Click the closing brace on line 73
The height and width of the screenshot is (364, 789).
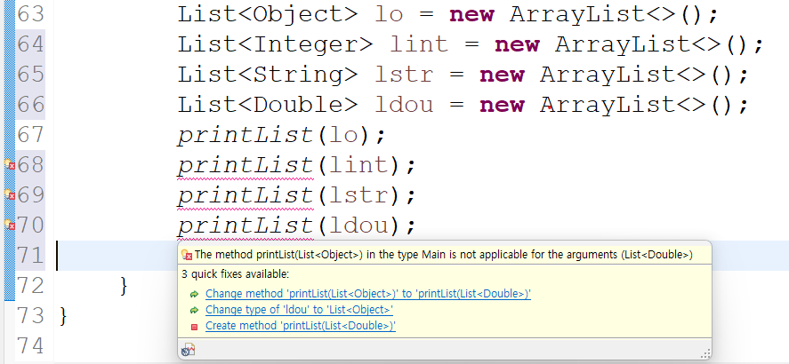click(x=63, y=316)
